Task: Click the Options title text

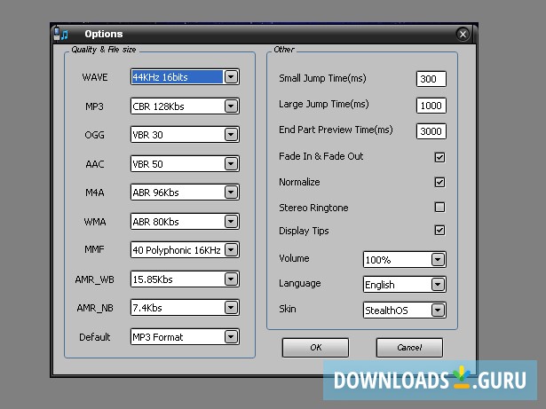Action: [103, 34]
